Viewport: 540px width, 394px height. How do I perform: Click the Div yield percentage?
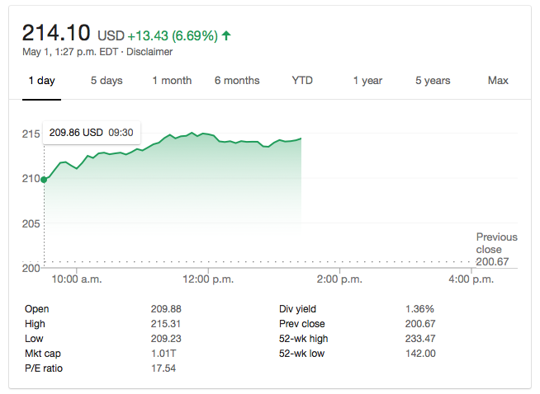tap(419, 309)
